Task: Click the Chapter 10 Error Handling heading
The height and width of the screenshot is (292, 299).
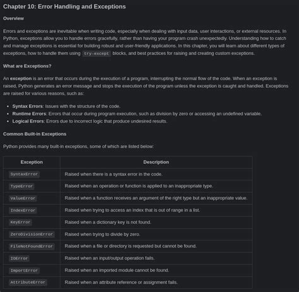Action: (64, 7)
